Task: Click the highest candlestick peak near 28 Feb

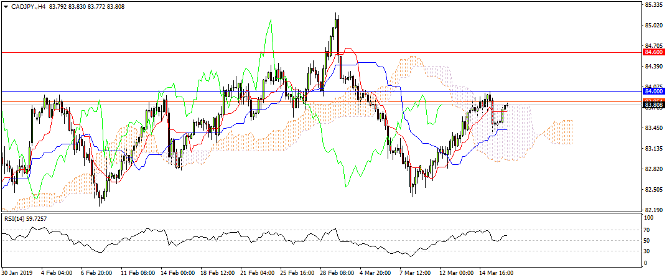Action: (x=336, y=14)
